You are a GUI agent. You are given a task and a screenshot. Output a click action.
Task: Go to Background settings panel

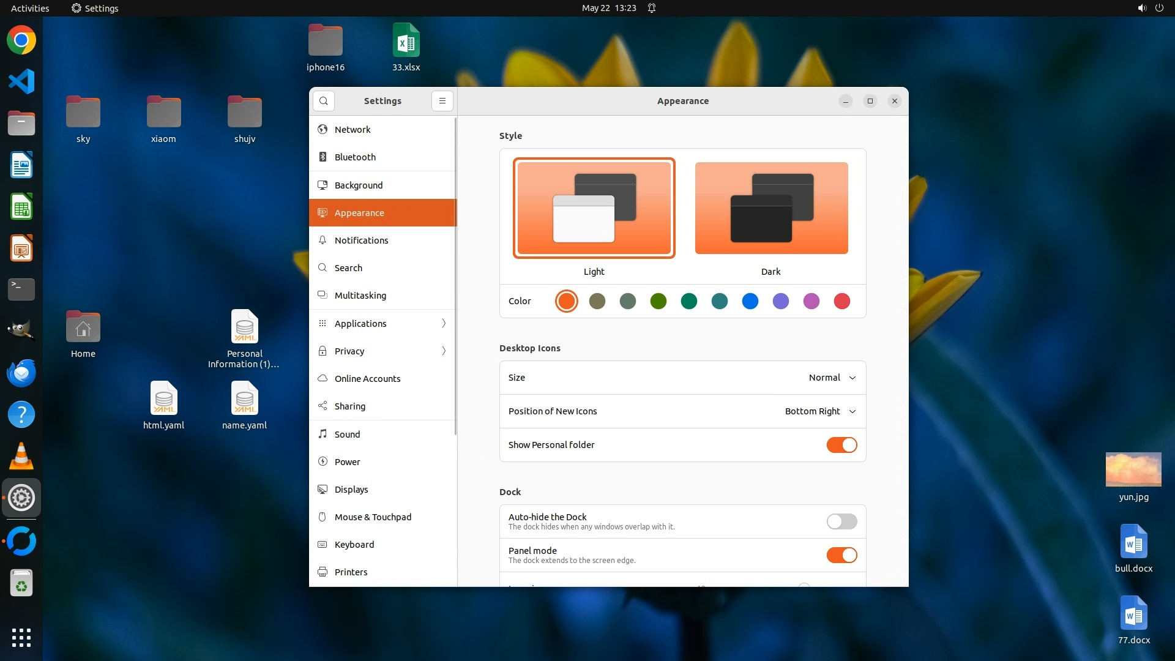359,185
